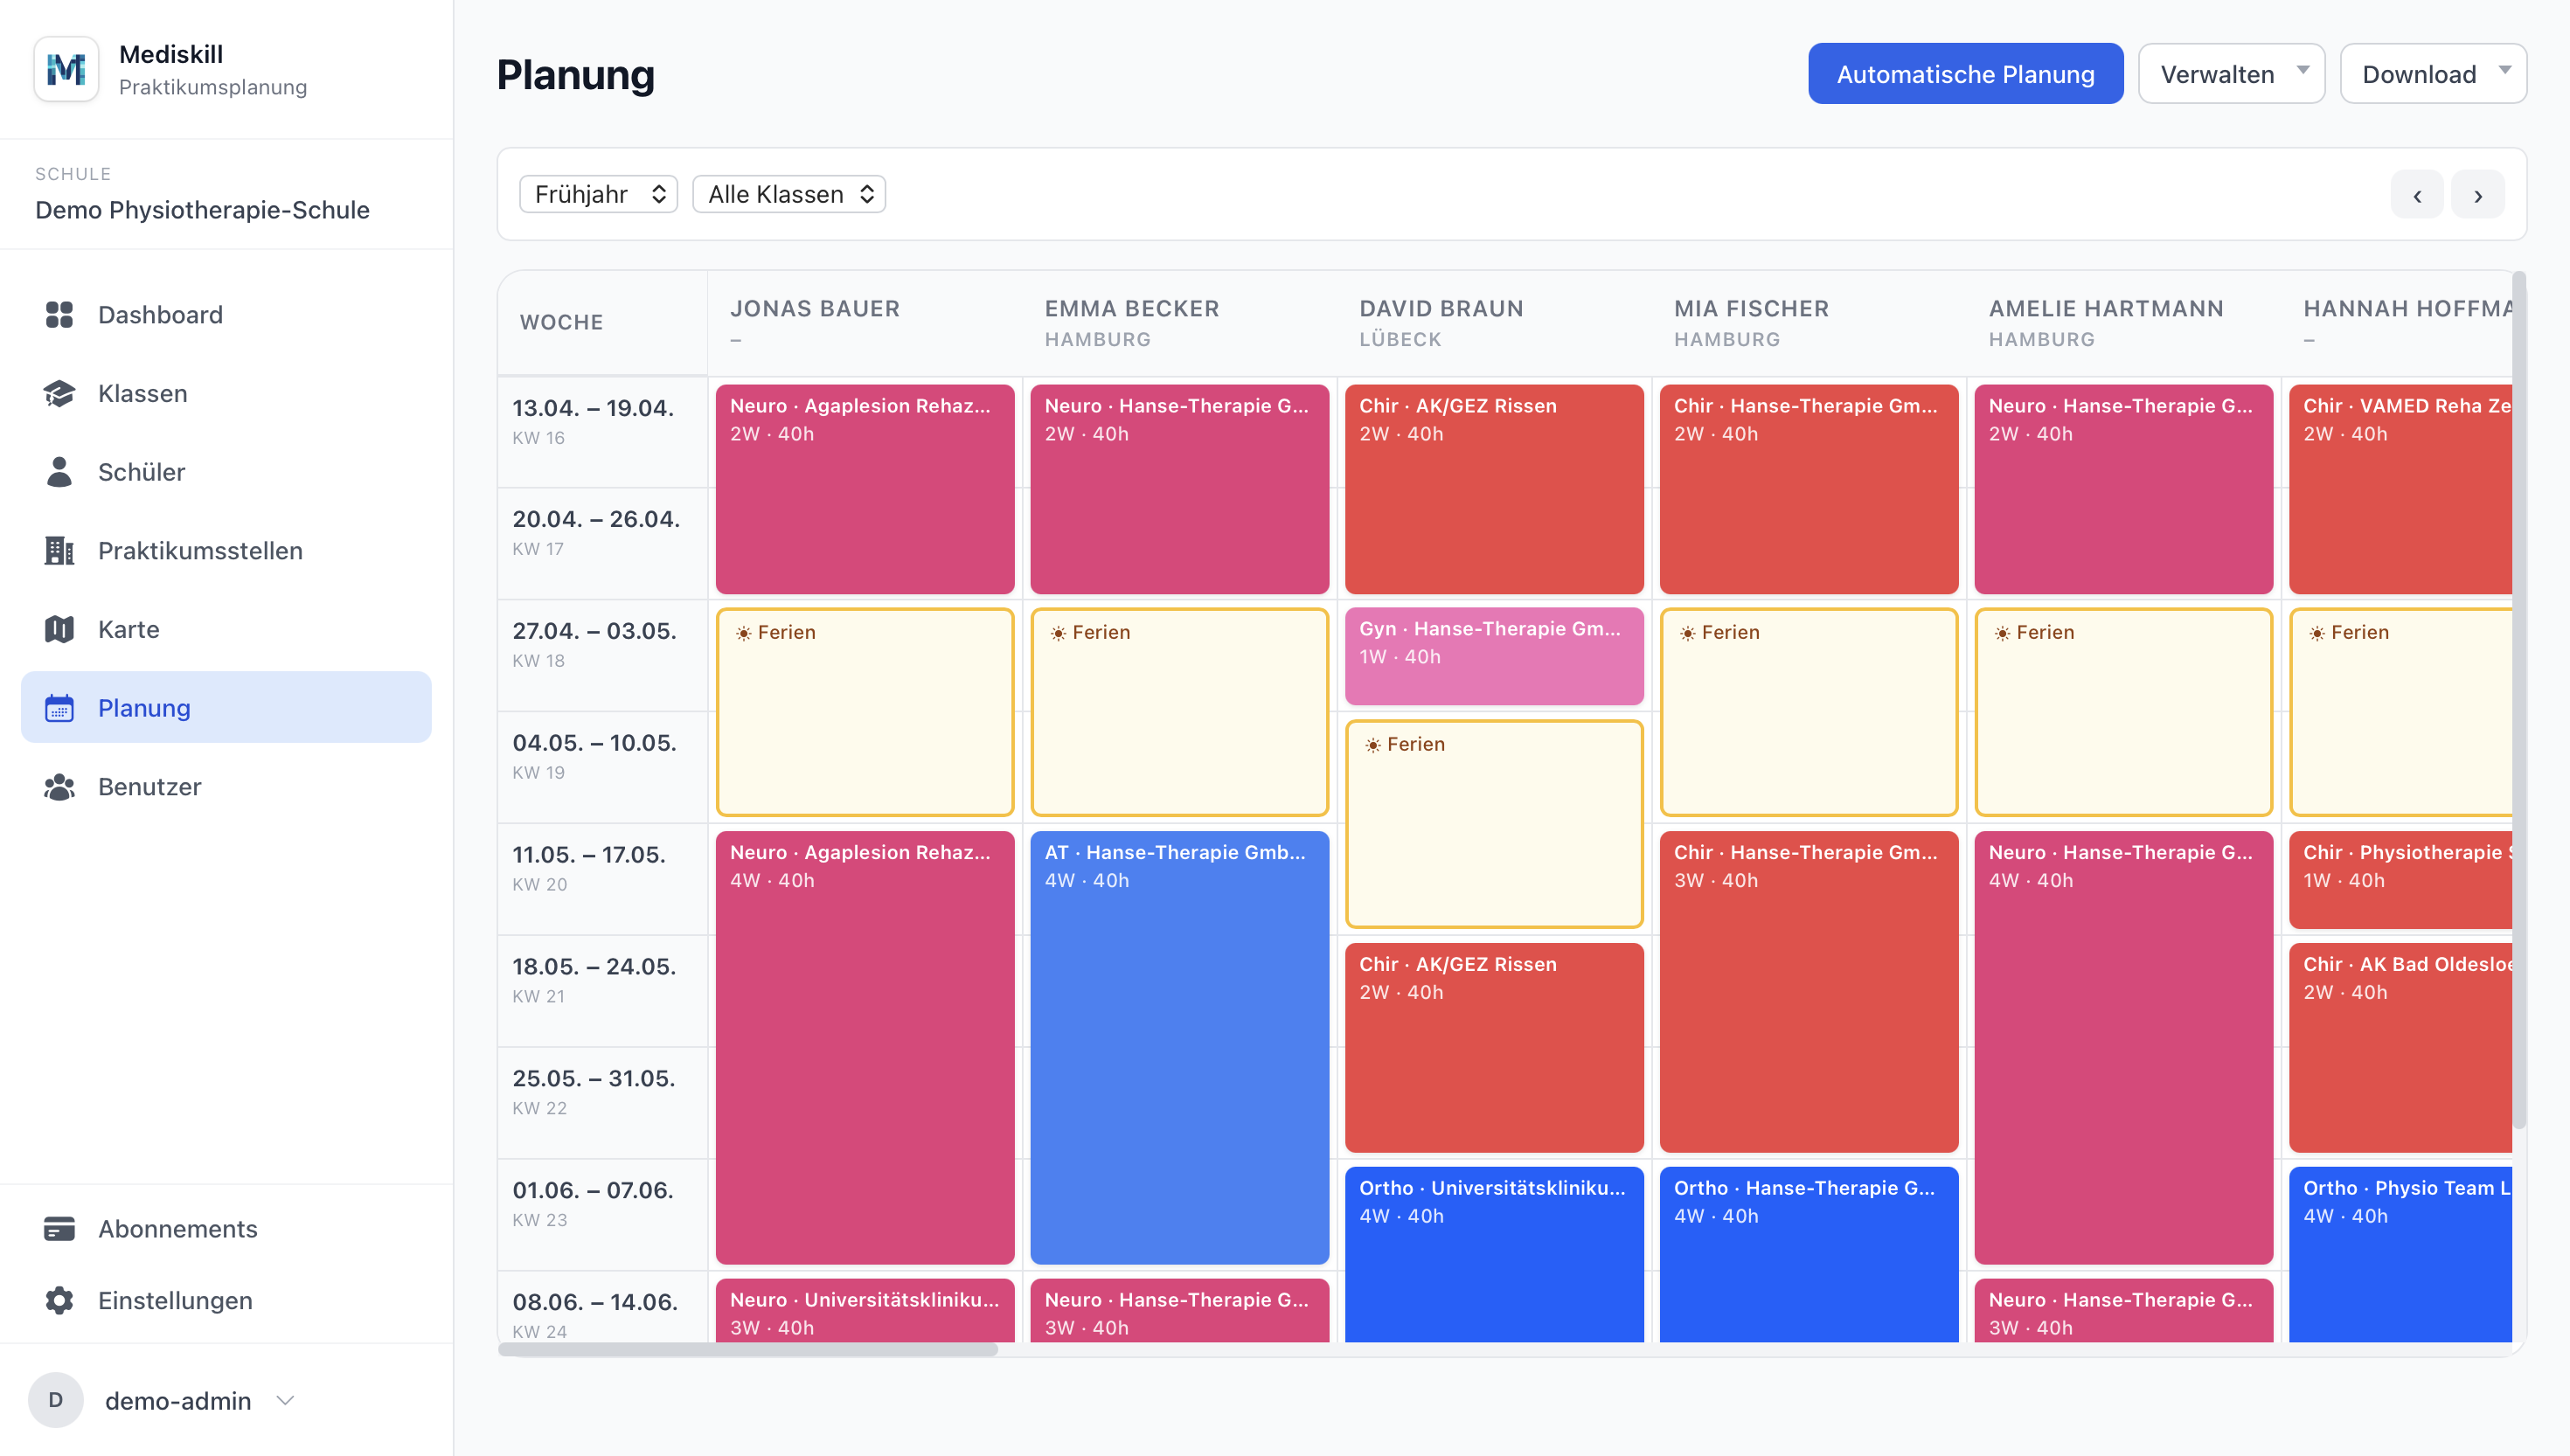Click the Automatische Planung button
The width and height of the screenshot is (2570, 1456).
(1965, 74)
